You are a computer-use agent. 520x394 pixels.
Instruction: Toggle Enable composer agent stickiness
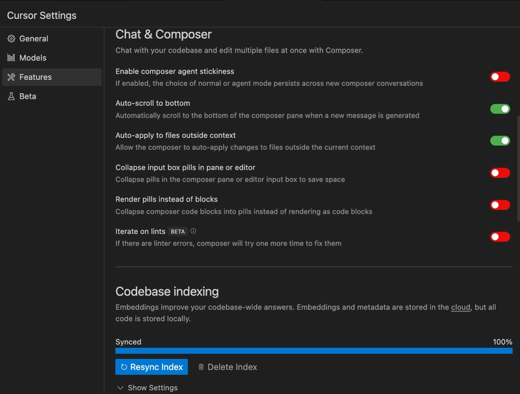(500, 77)
